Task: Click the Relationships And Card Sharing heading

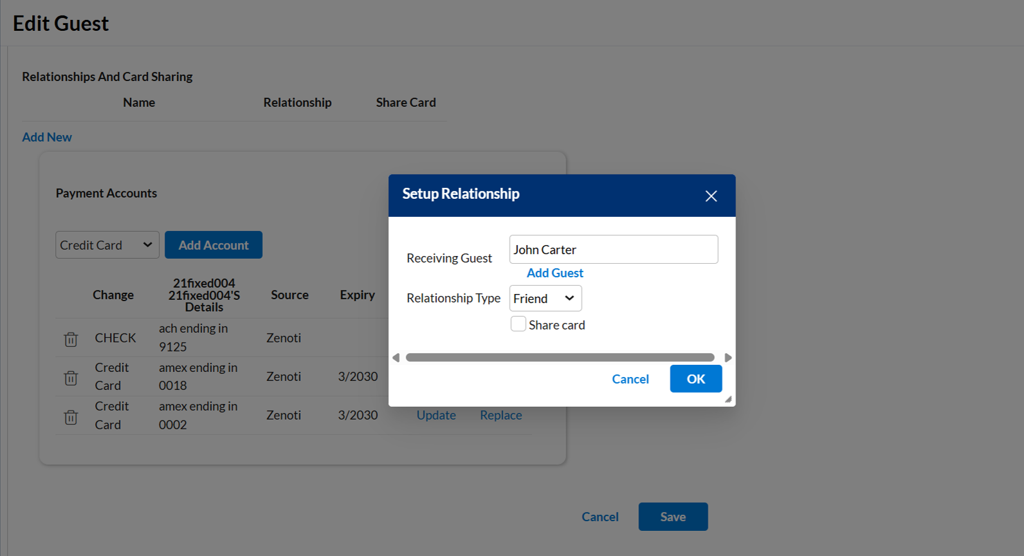Action: coord(107,77)
